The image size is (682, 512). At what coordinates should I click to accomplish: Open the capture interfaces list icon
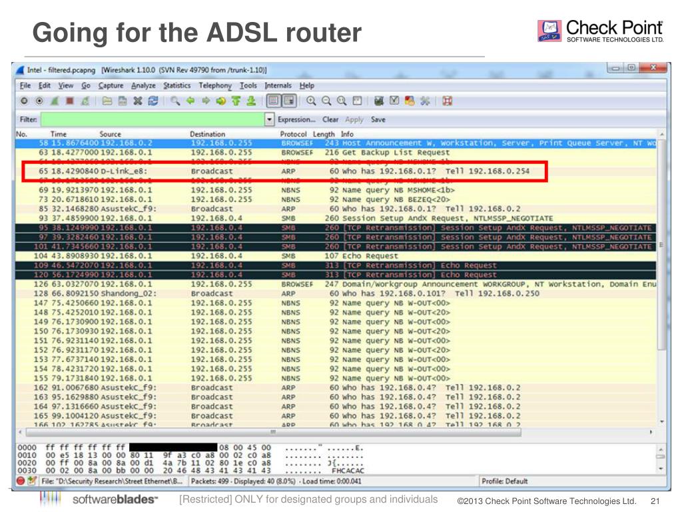pos(25,101)
